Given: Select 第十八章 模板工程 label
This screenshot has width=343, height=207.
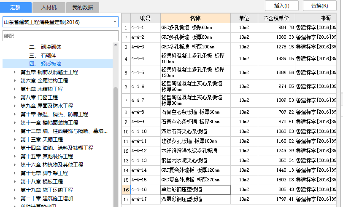Looking at the screenshot, I should [42, 181].
